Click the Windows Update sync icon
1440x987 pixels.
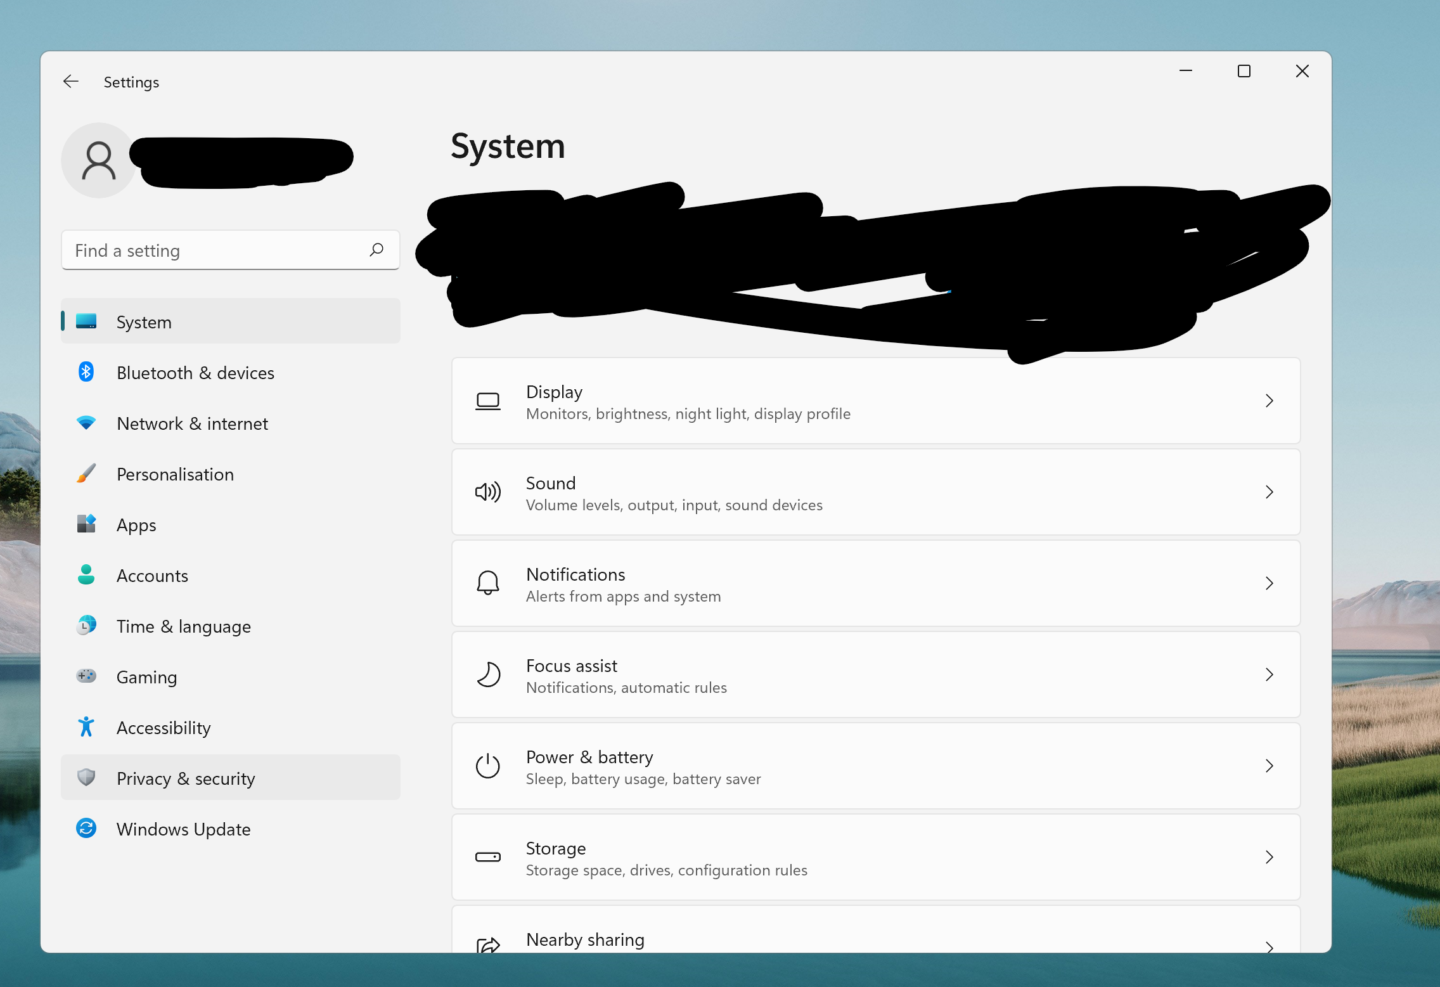(86, 829)
